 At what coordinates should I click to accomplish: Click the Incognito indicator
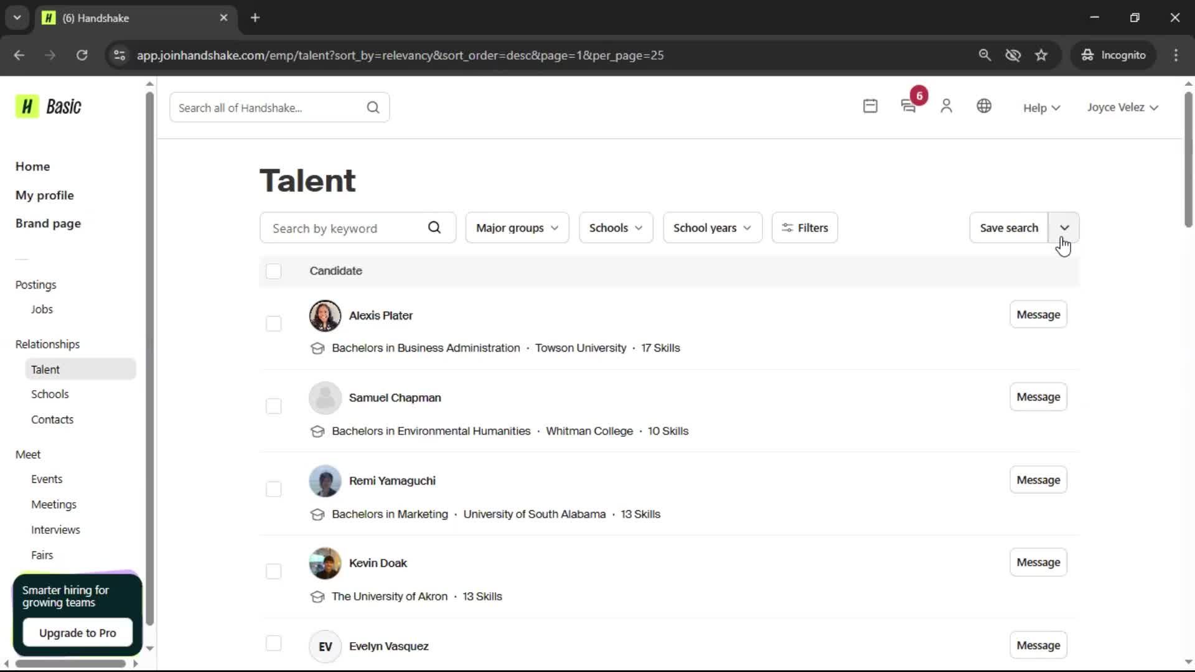click(x=1113, y=55)
